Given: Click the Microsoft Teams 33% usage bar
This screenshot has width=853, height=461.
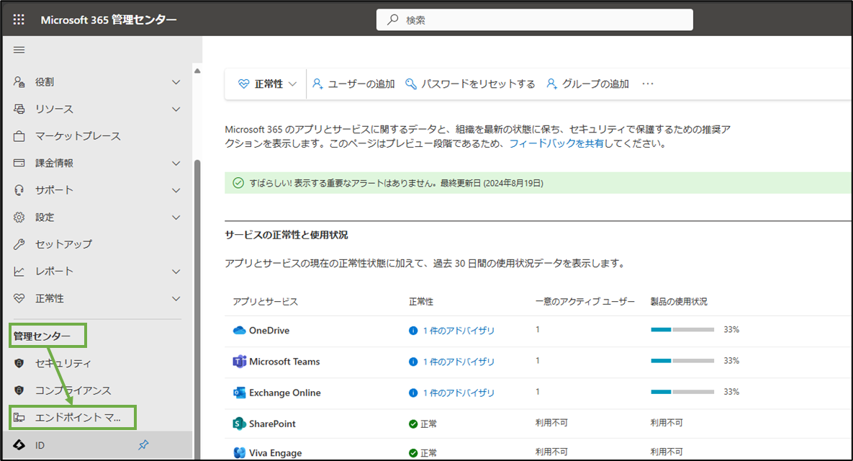Looking at the screenshot, I should [682, 361].
